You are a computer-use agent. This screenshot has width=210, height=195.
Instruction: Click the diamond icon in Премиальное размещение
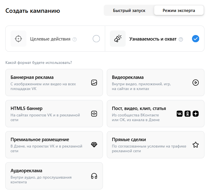[x=94, y=145]
